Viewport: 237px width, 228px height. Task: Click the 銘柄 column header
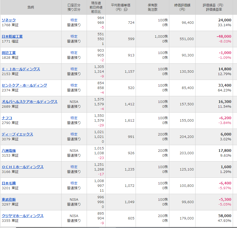[x=31, y=7]
